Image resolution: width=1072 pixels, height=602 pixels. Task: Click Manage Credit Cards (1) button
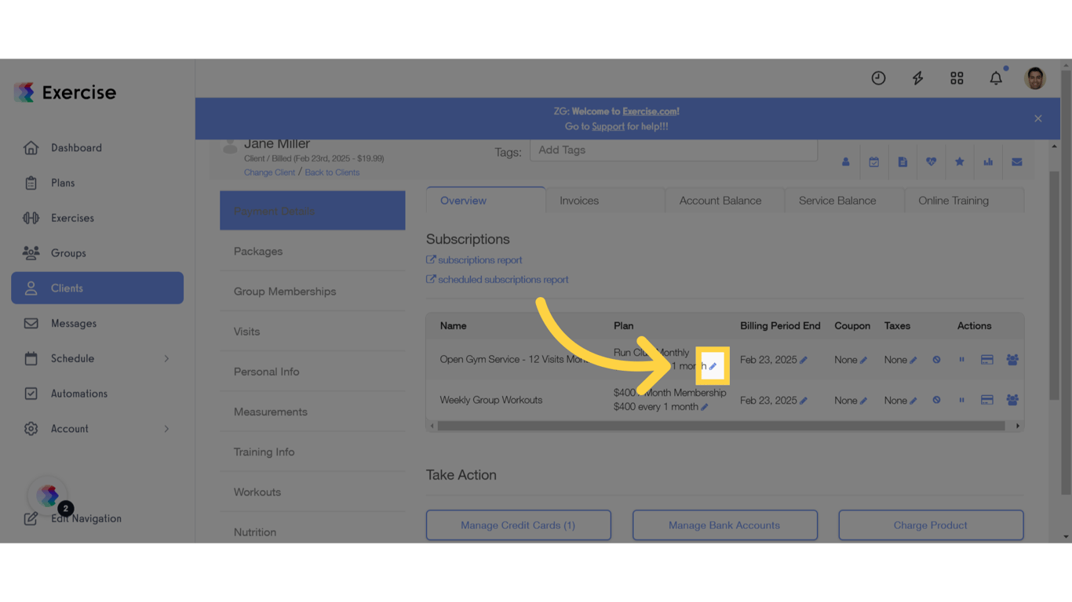pyautogui.click(x=519, y=525)
